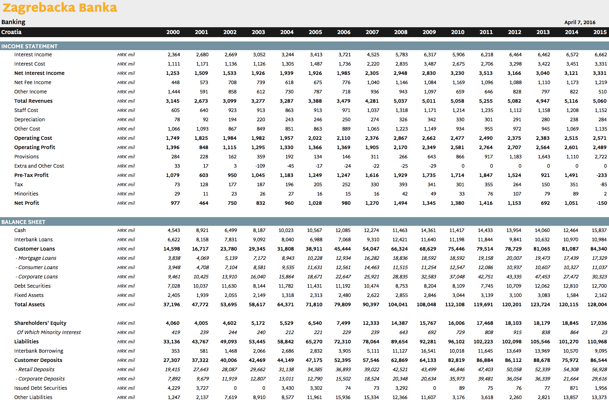The height and width of the screenshot is (404, 609).
Task: Select the Total Assets row label
Action: tap(29, 305)
